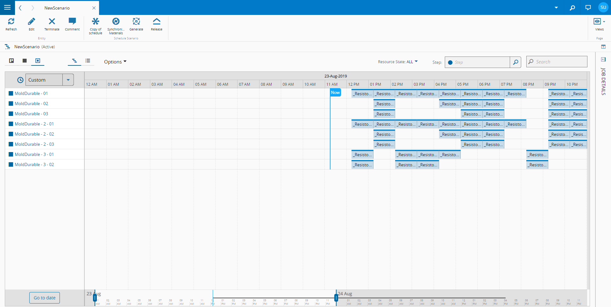The image size is (611, 307).
Task: Toggle the split panel layout view
Action: (11, 61)
